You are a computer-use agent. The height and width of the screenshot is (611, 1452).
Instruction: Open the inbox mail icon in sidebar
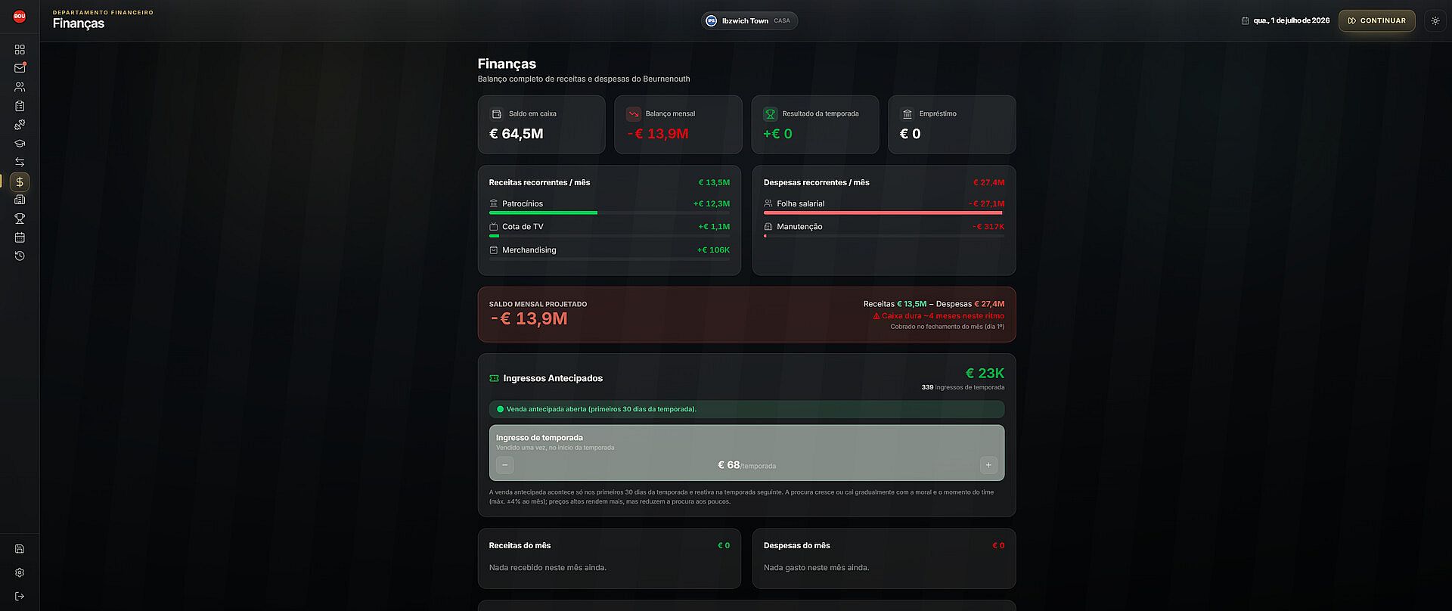point(20,68)
